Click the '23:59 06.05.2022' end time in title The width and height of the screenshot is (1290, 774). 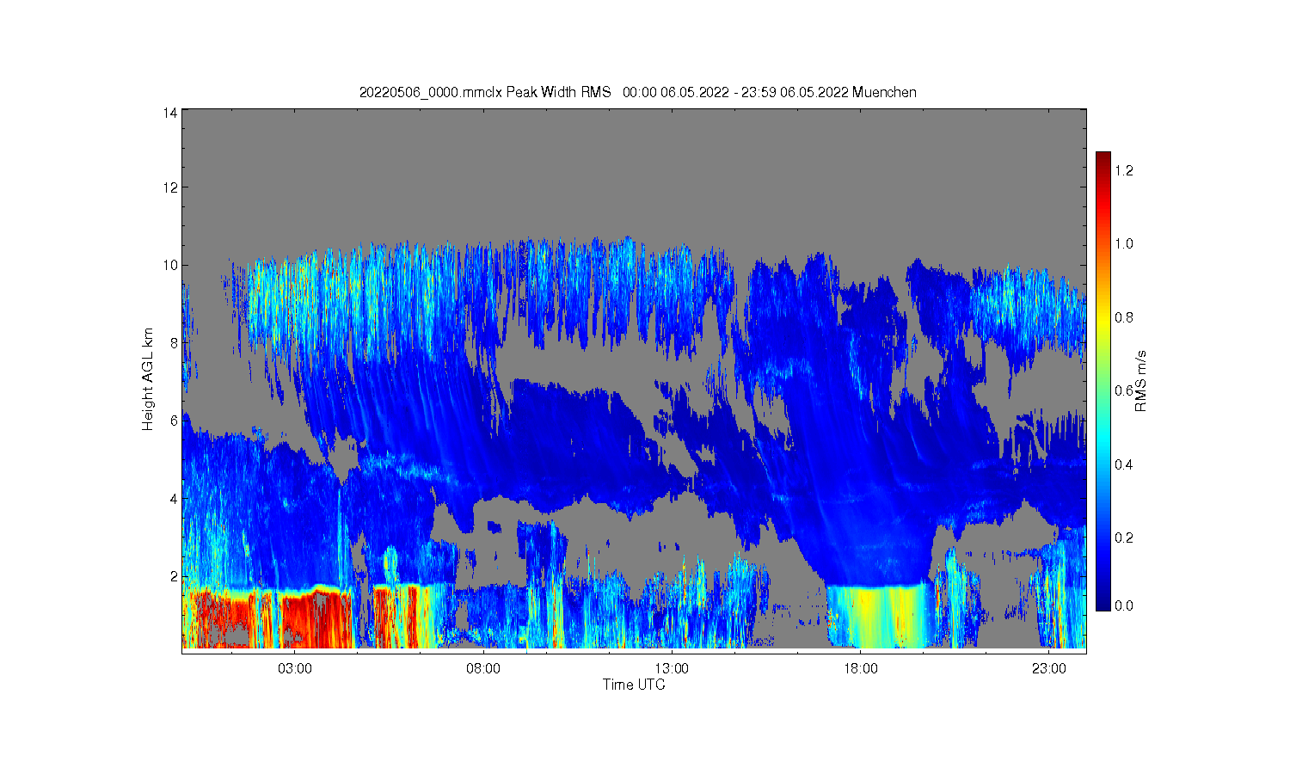tap(795, 92)
